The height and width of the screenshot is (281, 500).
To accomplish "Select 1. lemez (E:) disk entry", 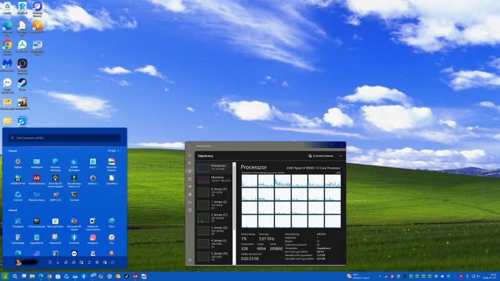I will (x=214, y=205).
